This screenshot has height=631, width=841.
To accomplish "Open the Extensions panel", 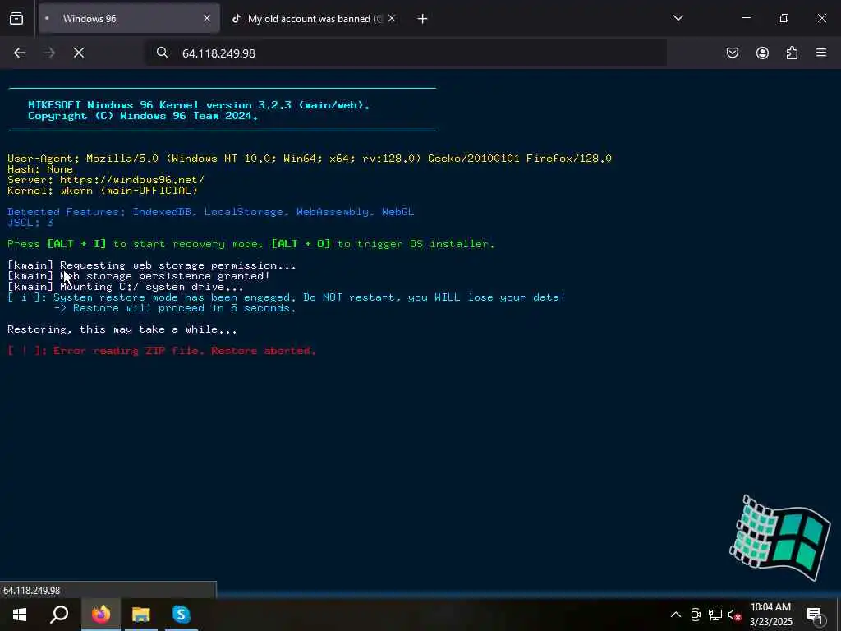I will (792, 53).
